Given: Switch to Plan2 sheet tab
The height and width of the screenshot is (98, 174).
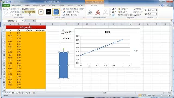Looking at the screenshot, I should (x=21, y=93).
